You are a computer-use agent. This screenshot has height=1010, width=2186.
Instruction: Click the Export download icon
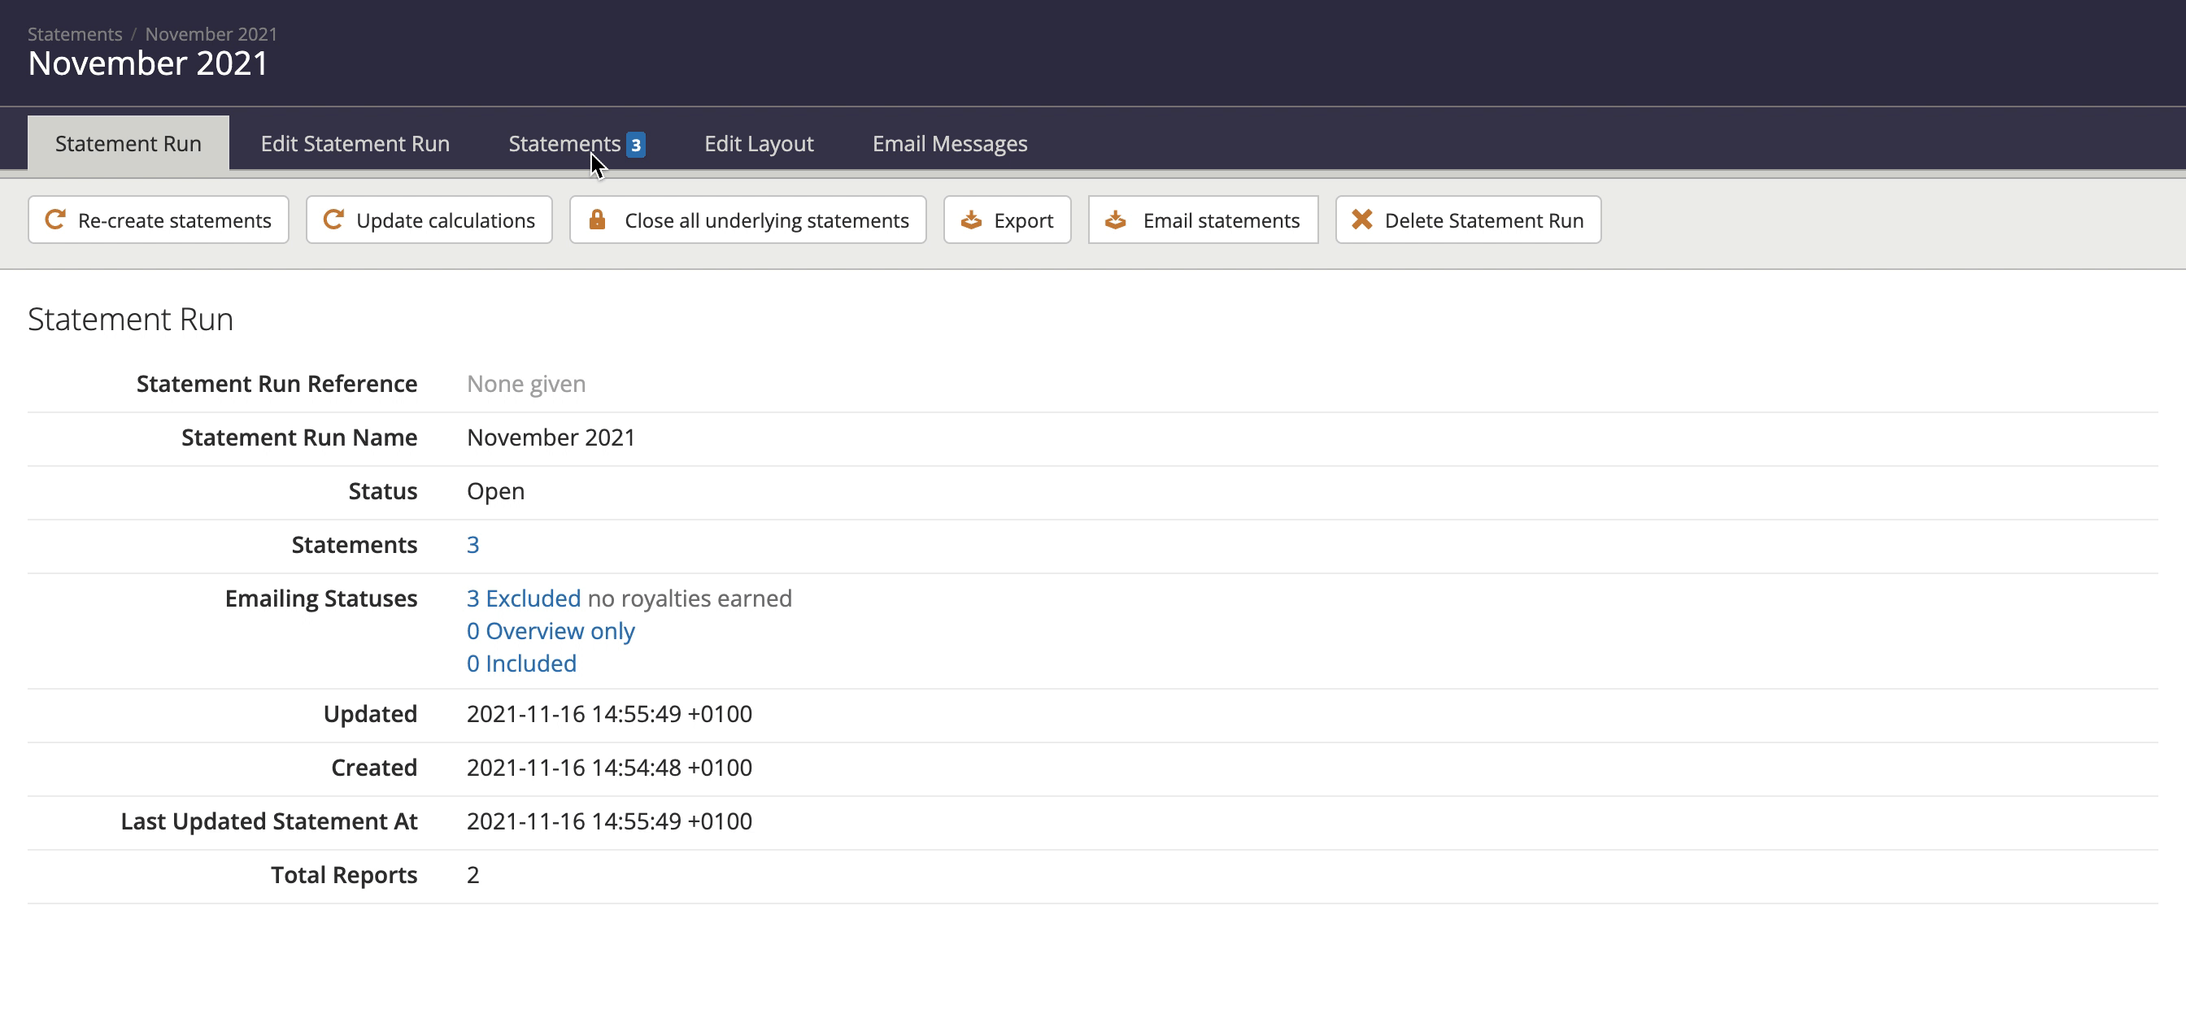(971, 220)
